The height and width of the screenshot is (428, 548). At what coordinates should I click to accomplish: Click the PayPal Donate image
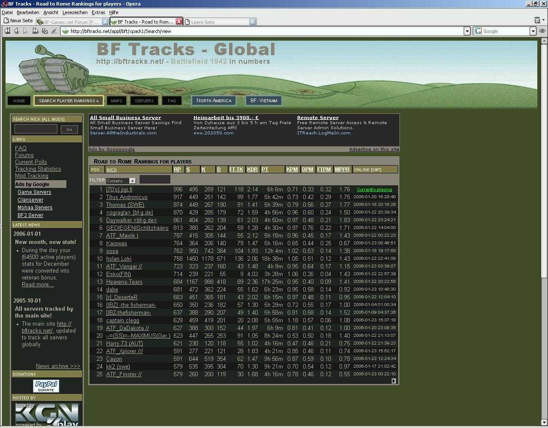[x=46, y=386]
